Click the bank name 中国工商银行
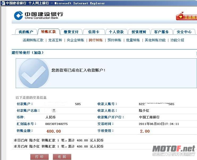 coord(149,117)
